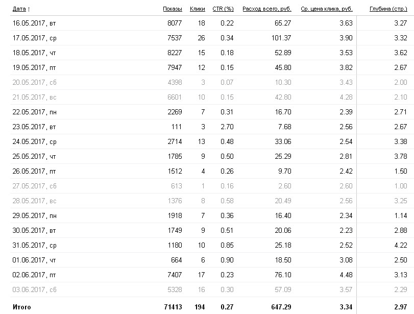Click the greyed 28.05.2017, вс date

coord(33,201)
